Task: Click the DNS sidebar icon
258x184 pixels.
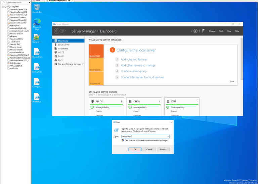Action: click(x=56, y=60)
